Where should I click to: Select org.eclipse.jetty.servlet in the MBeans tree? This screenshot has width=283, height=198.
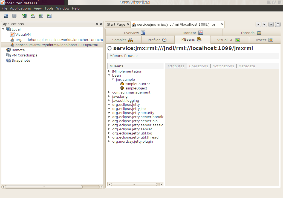pyautogui.click(x=132, y=129)
